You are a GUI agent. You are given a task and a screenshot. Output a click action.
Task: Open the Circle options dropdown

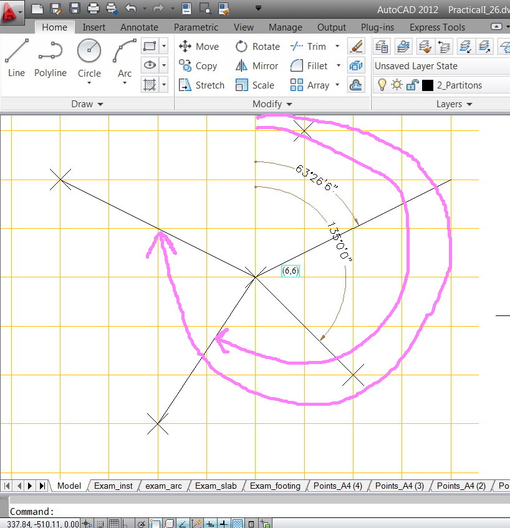point(89,83)
